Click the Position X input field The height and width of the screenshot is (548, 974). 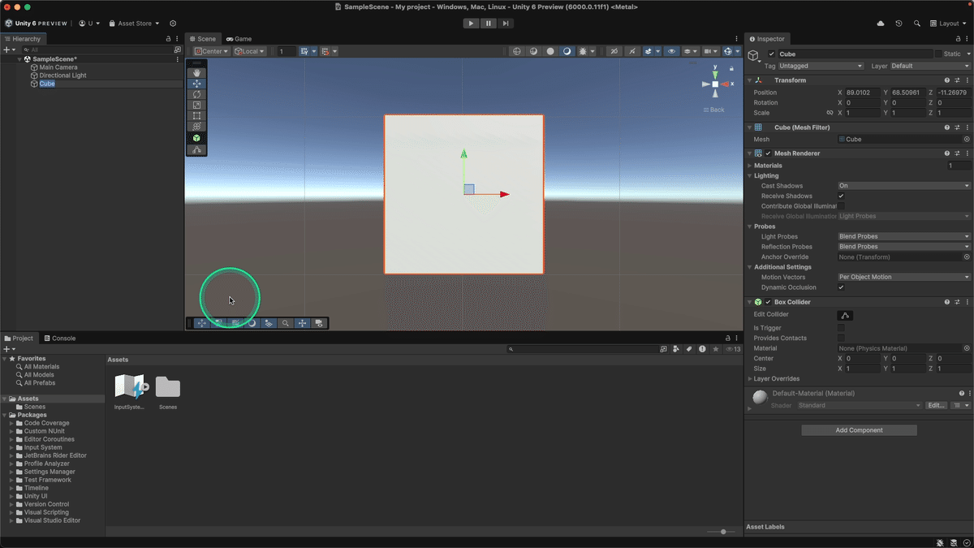863,93
